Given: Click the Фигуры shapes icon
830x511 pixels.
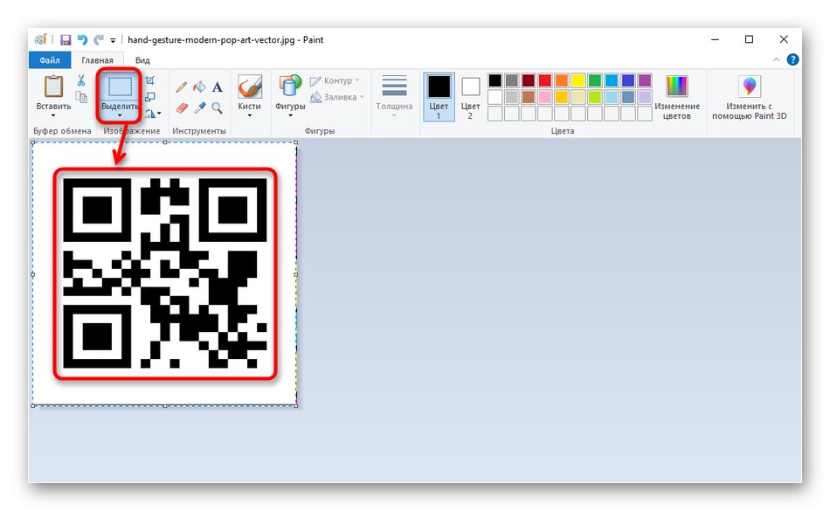Looking at the screenshot, I should coord(290,86).
